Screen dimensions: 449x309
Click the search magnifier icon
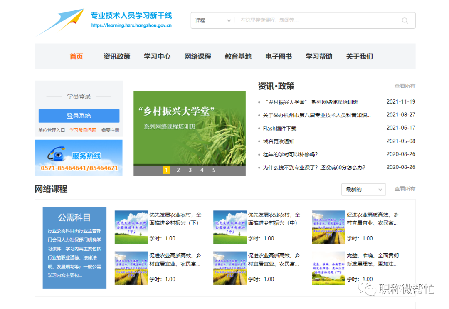click(405, 21)
